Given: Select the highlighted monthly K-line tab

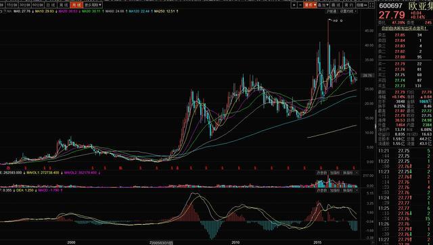Looking at the screenshot, I should 76,5.
